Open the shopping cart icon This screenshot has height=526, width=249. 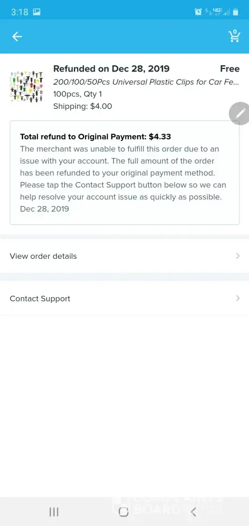(234, 36)
